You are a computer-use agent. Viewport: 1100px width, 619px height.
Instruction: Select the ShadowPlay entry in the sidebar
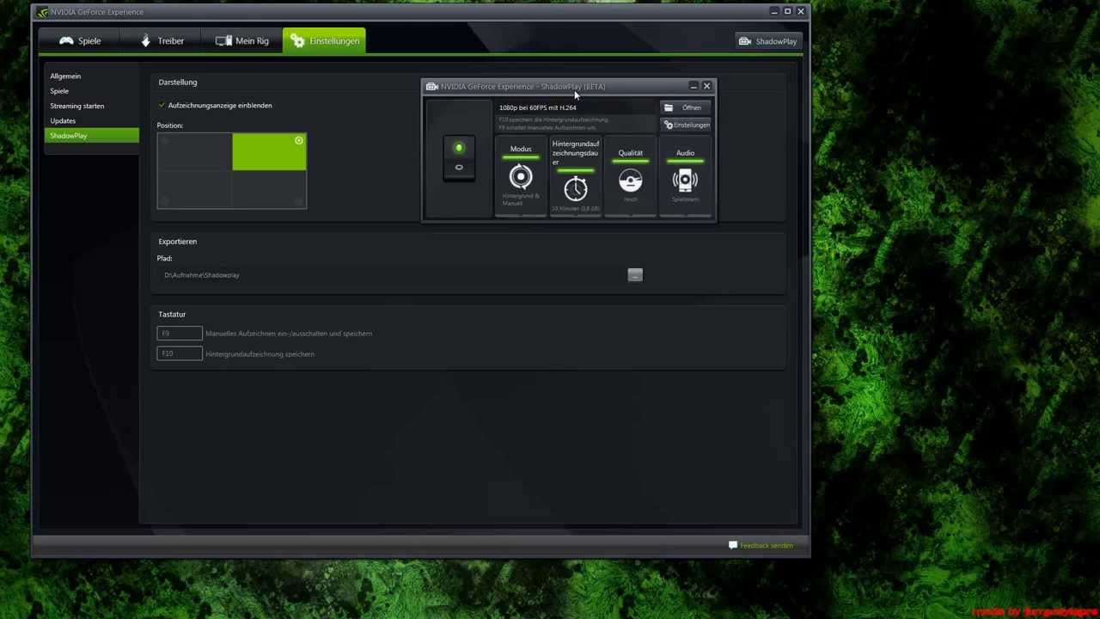91,136
